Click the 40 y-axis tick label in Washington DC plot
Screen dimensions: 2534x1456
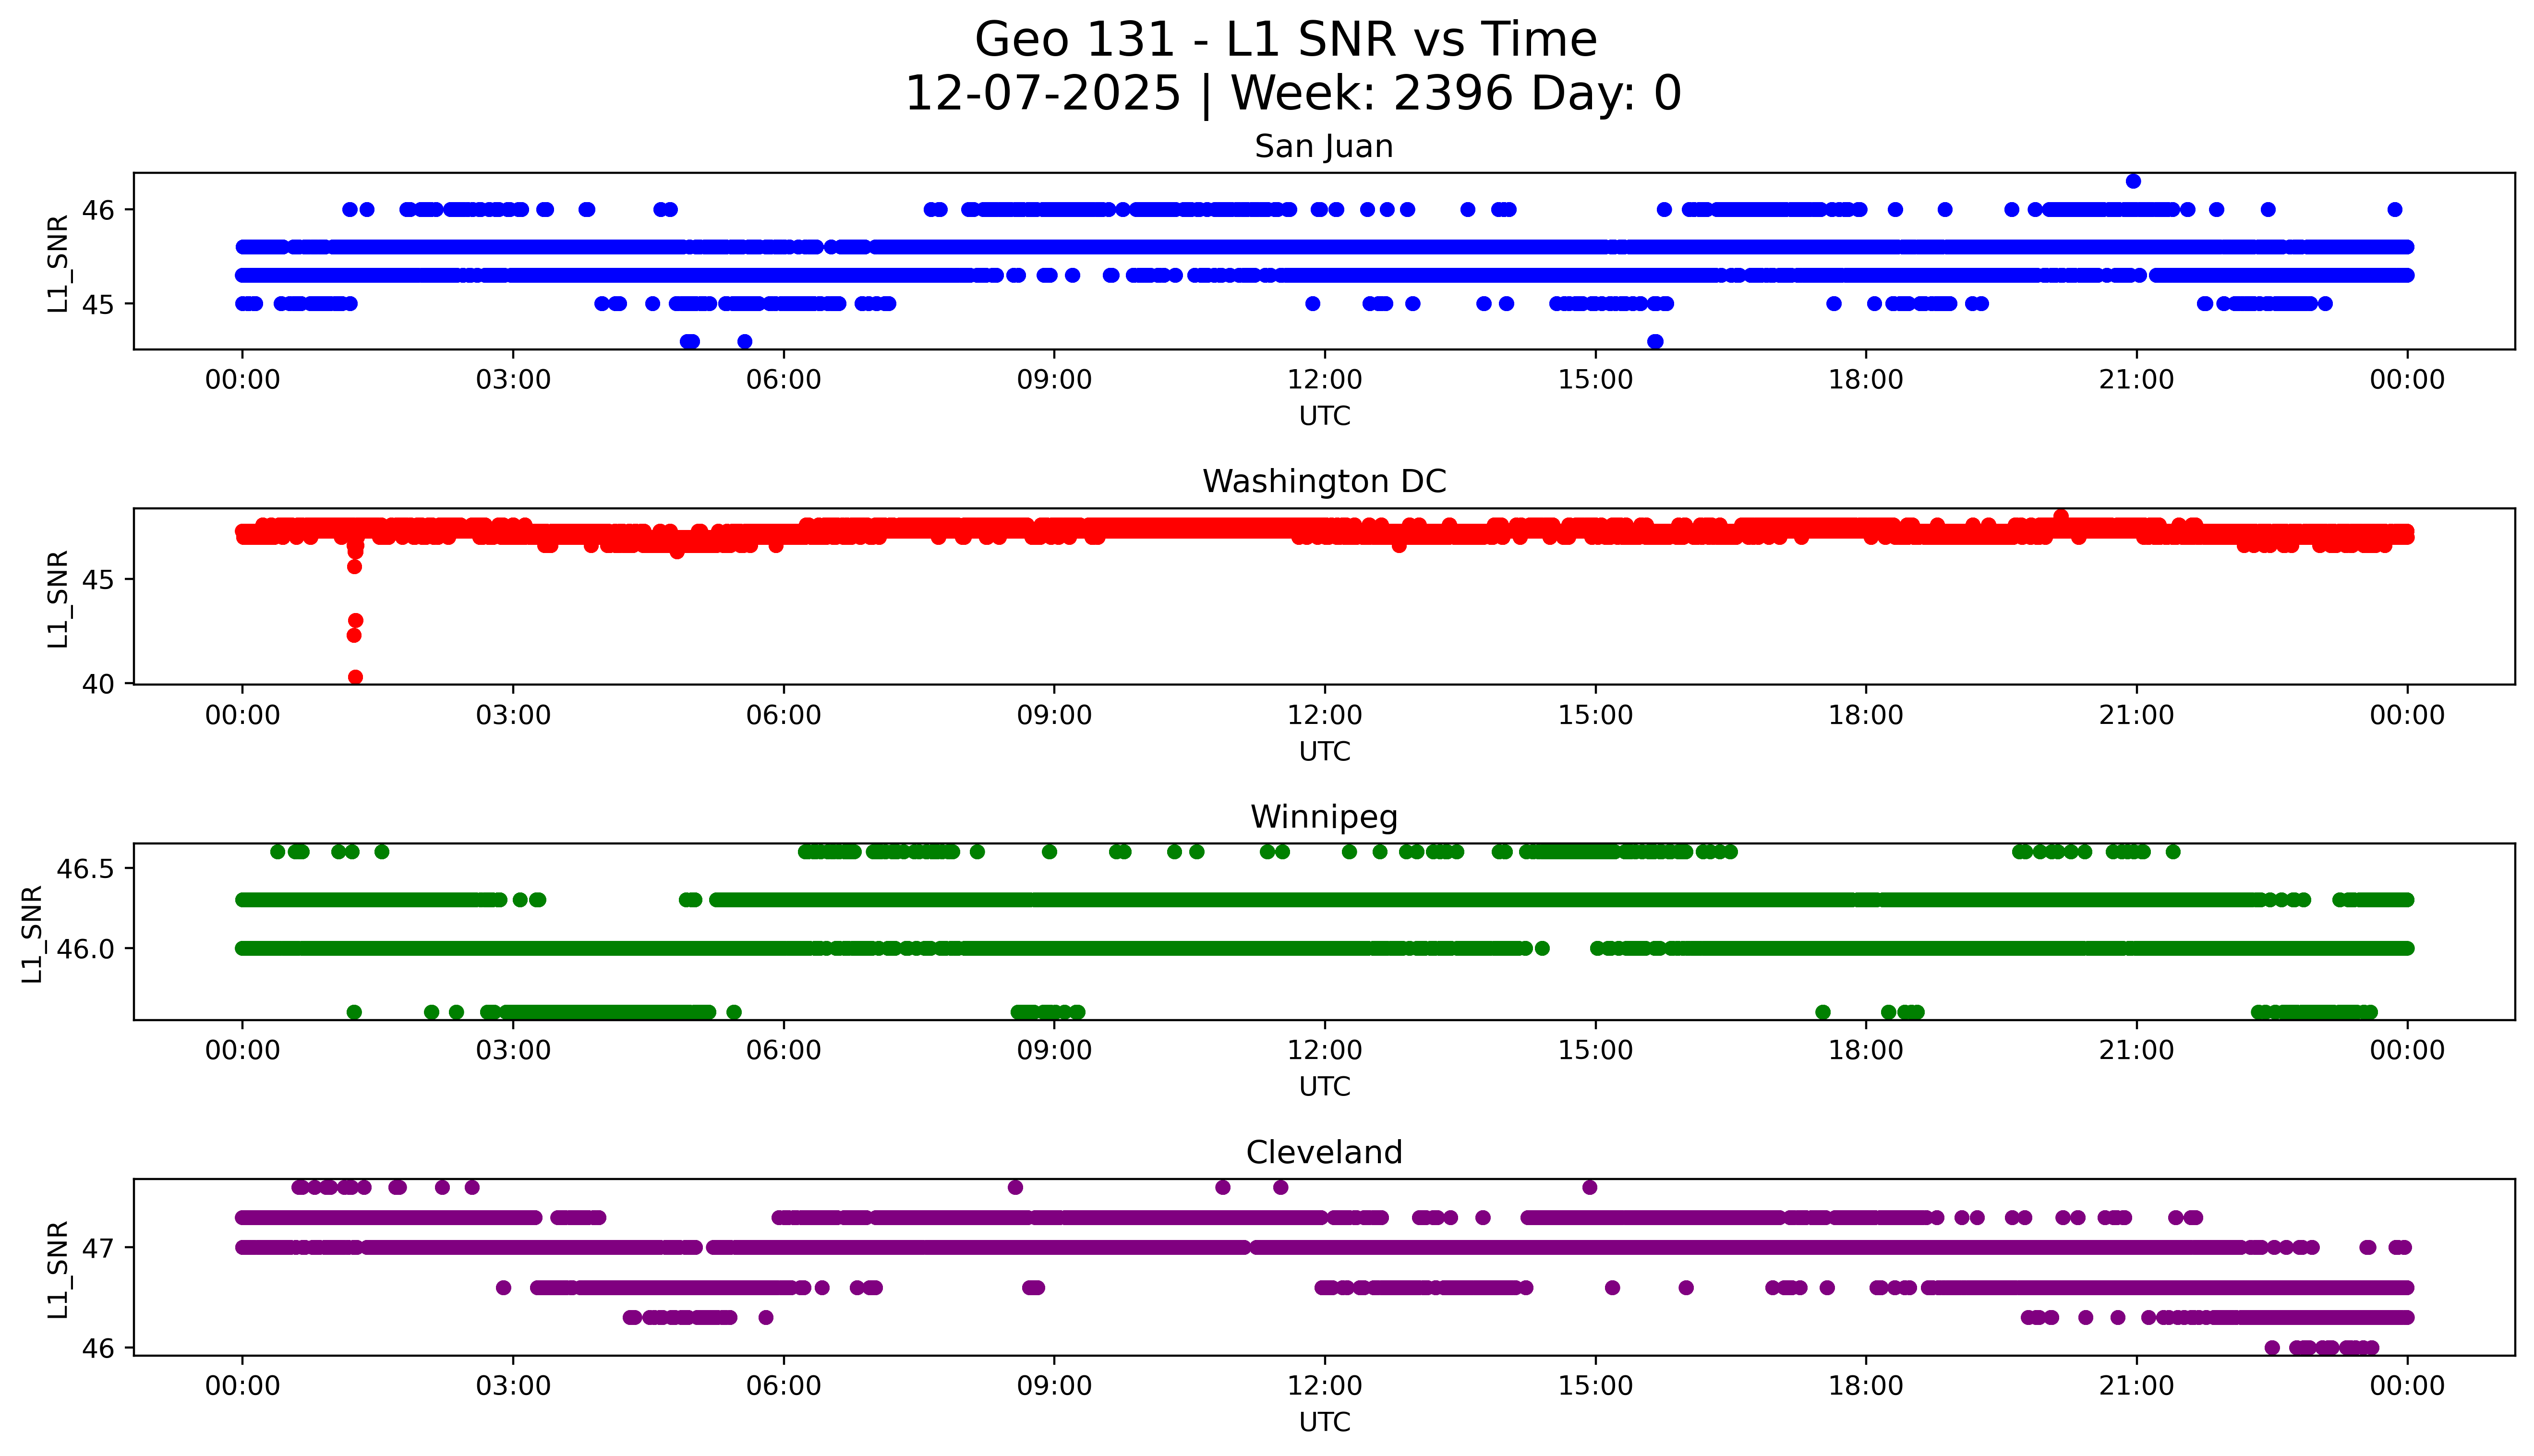click(98, 684)
